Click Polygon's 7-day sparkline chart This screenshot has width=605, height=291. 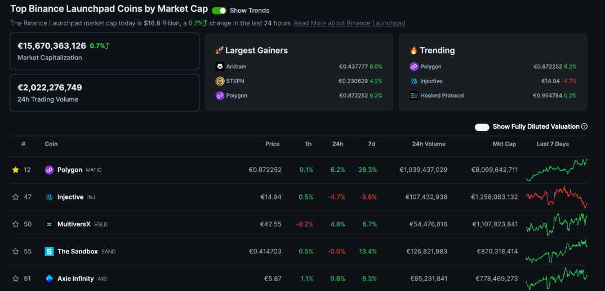(557, 170)
